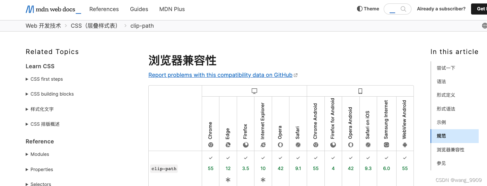Click the checkmark above Samsung Internet 6.0
487x186 pixels.
(386, 158)
